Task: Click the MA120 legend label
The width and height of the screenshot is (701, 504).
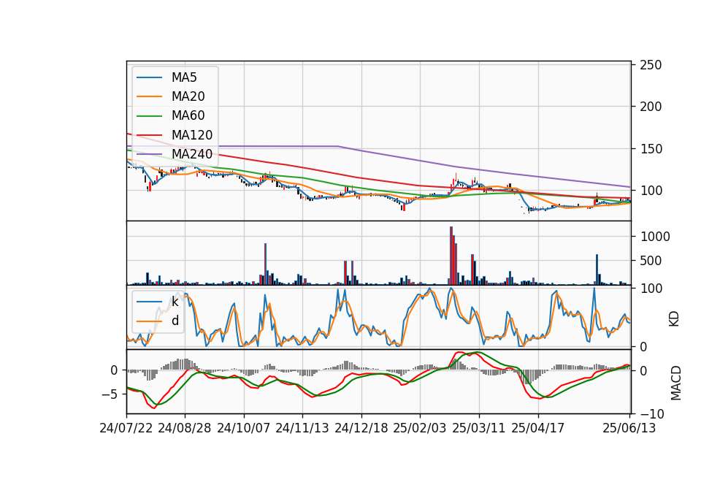Action: pyautogui.click(x=192, y=135)
